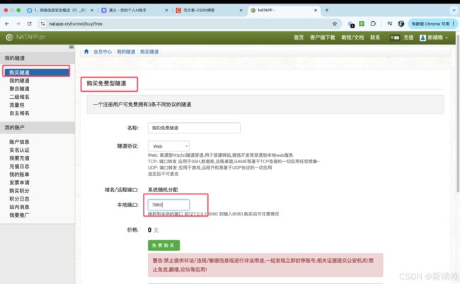Open a new browser tab with the plus icon
Screen dimensions: 460x284
326,10
